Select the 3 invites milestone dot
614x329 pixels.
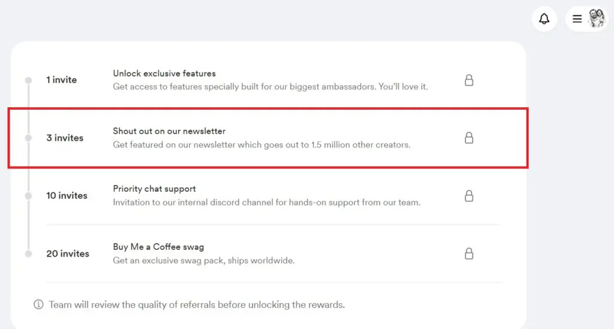click(28, 138)
